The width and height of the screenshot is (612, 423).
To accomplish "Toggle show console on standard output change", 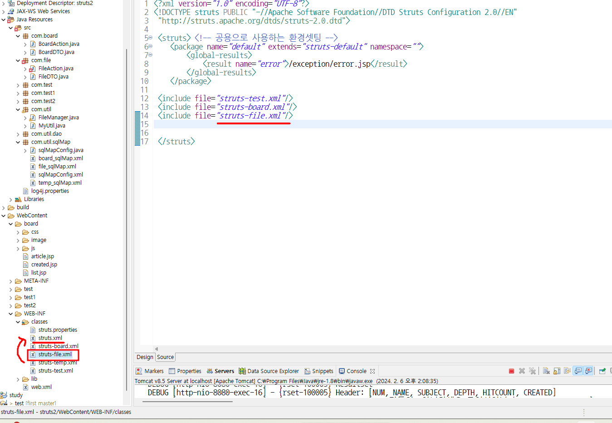I will pyautogui.click(x=578, y=371).
